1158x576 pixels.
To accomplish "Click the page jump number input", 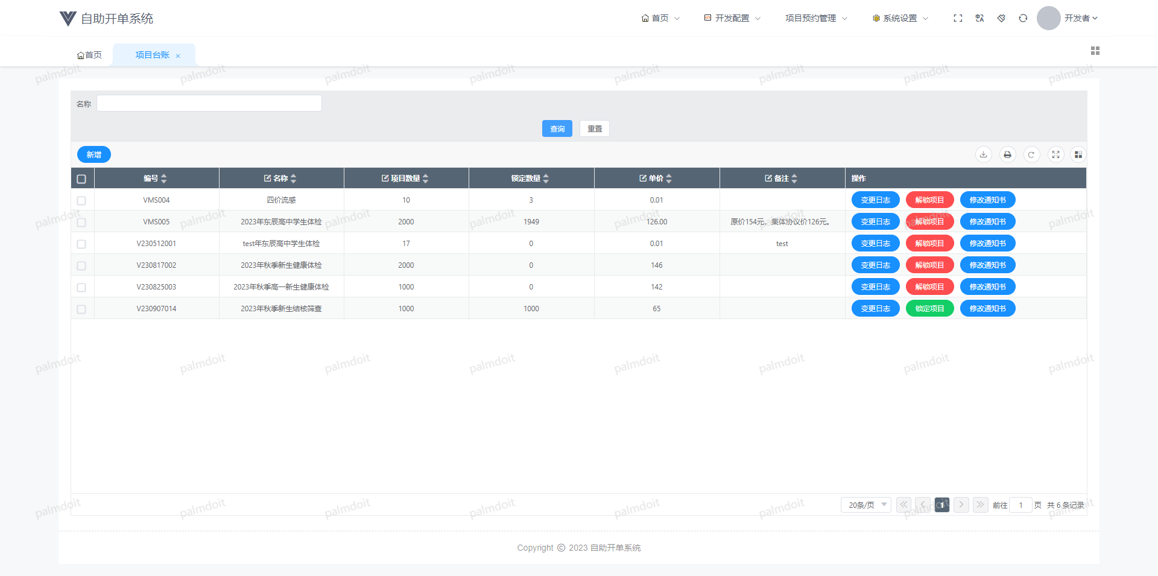I will (1020, 505).
